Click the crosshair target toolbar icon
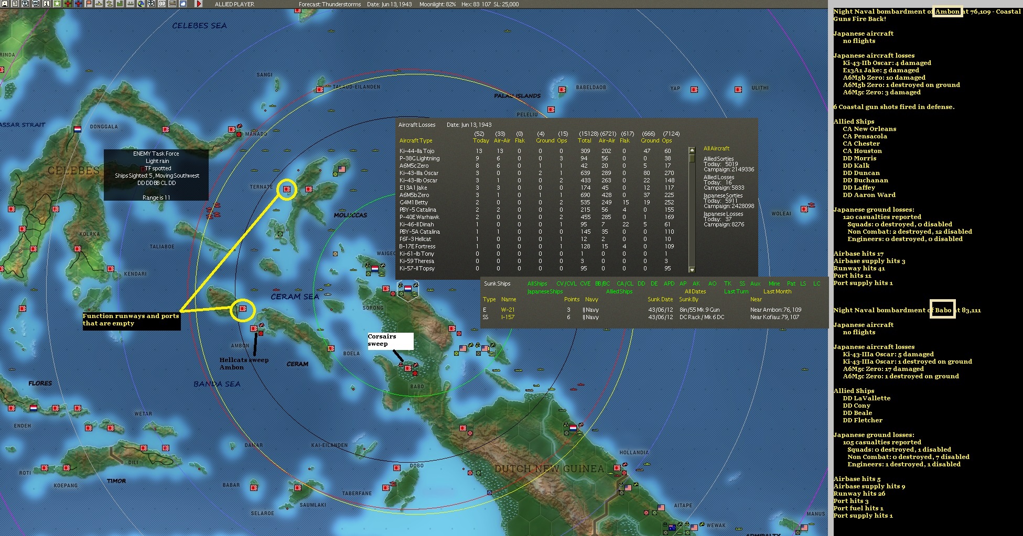The height and width of the screenshot is (536, 1023). coord(151,4)
